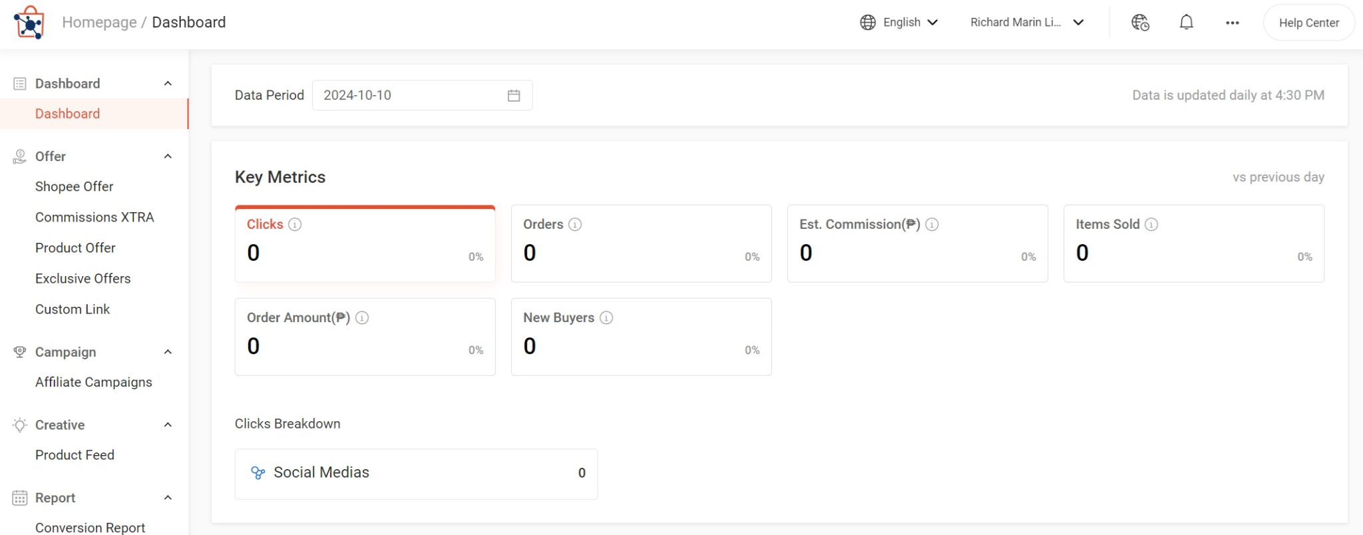This screenshot has width=1363, height=535.
Task: Collapse the Offer sidebar section
Action: 168,156
